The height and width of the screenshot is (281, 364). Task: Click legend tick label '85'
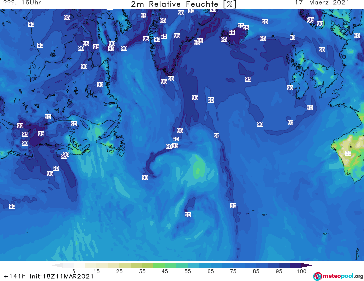[256, 271]
